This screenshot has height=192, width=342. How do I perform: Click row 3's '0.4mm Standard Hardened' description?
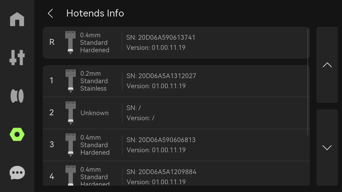tap(95, 145)
